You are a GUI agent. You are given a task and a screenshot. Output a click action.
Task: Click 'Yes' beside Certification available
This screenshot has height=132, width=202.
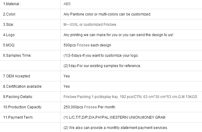[67, 86]
